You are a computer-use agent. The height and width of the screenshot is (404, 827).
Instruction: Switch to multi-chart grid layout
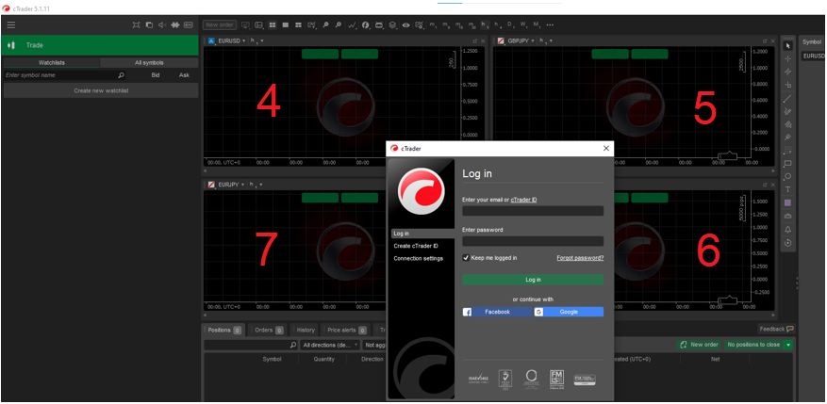point(273,24)
